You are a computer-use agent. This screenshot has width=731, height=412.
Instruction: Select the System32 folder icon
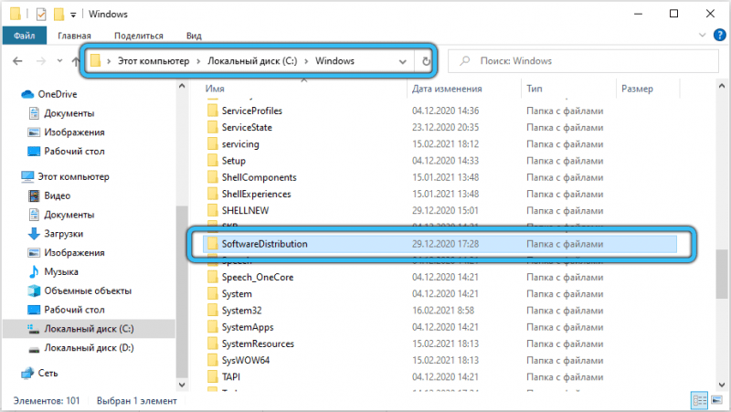(213, 311)
